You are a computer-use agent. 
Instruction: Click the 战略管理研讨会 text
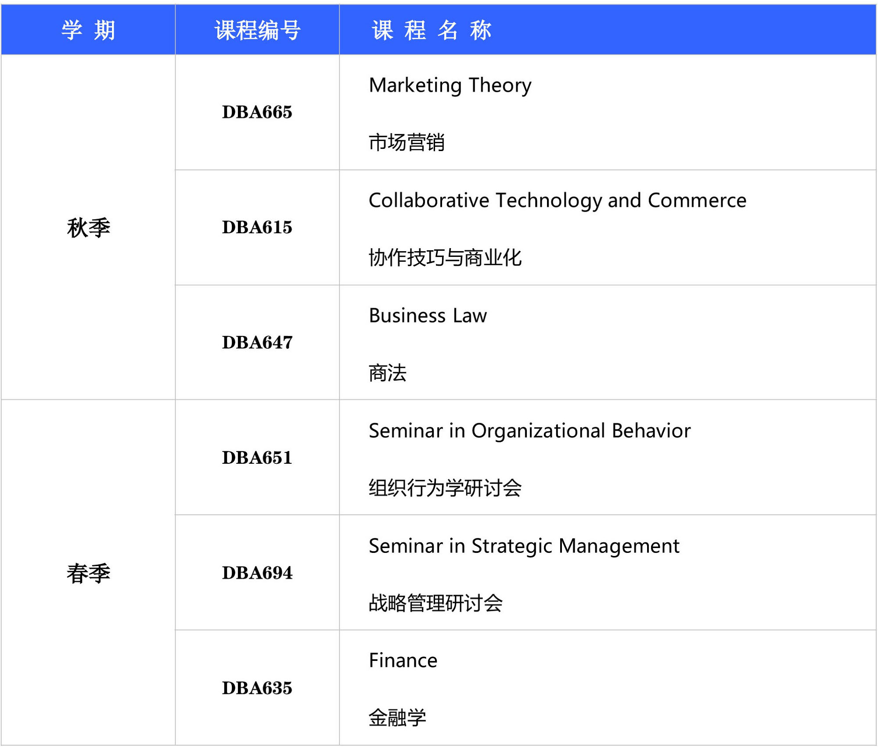[x=435, y=603]
